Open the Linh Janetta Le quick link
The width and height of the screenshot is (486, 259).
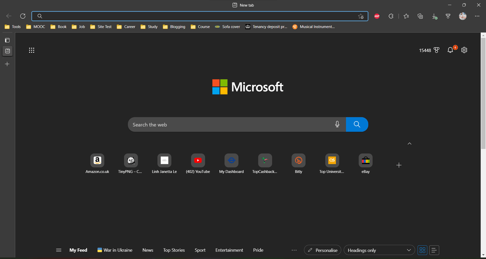[x=164, y=164]
